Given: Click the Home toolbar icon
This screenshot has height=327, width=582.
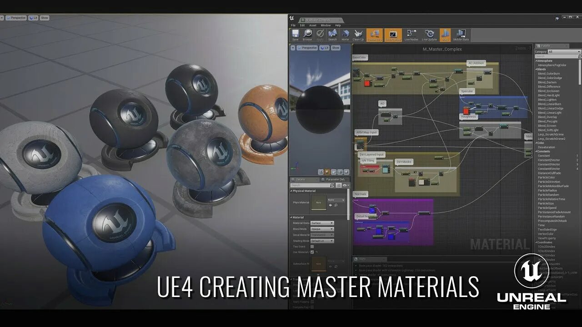Looking at the screenshot, I should click(x=345, y=34).
